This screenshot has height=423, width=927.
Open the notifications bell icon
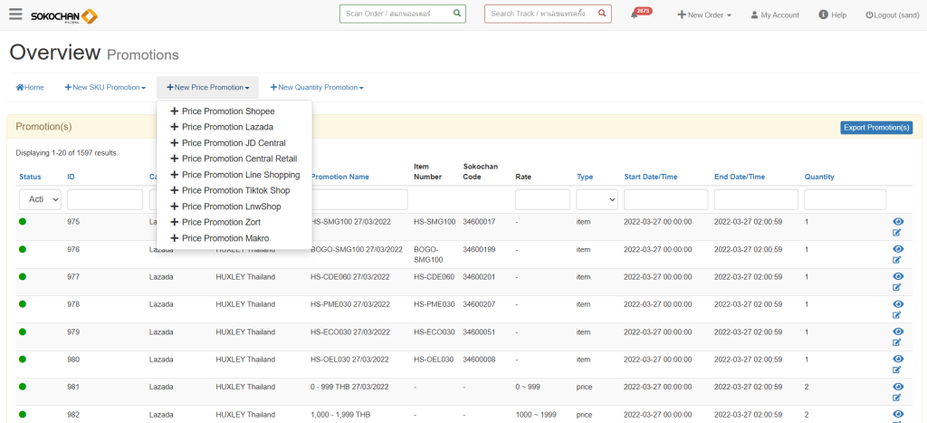[x=635, y=14]
